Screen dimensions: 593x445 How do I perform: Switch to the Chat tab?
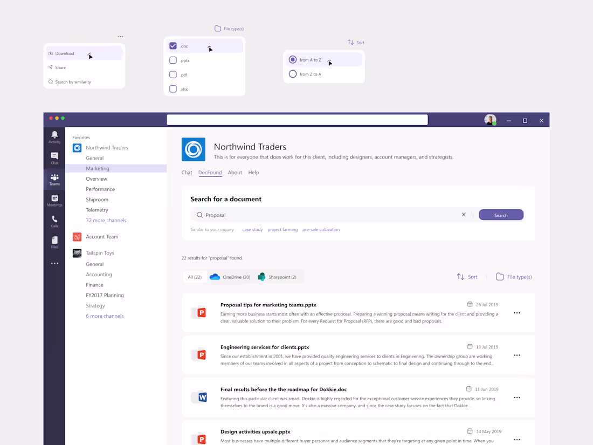pyautogui.click(x=187, y=173)
